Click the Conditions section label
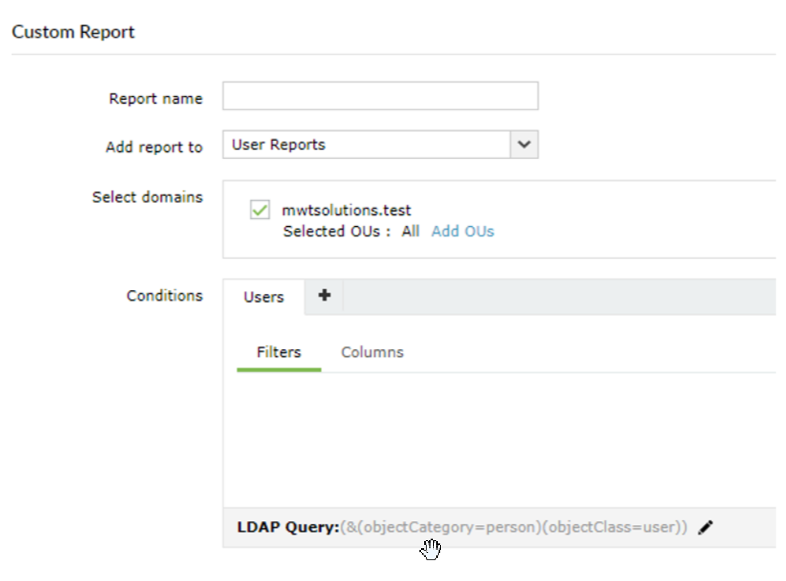This screenshot has height=581, width=786. [164, 296]
